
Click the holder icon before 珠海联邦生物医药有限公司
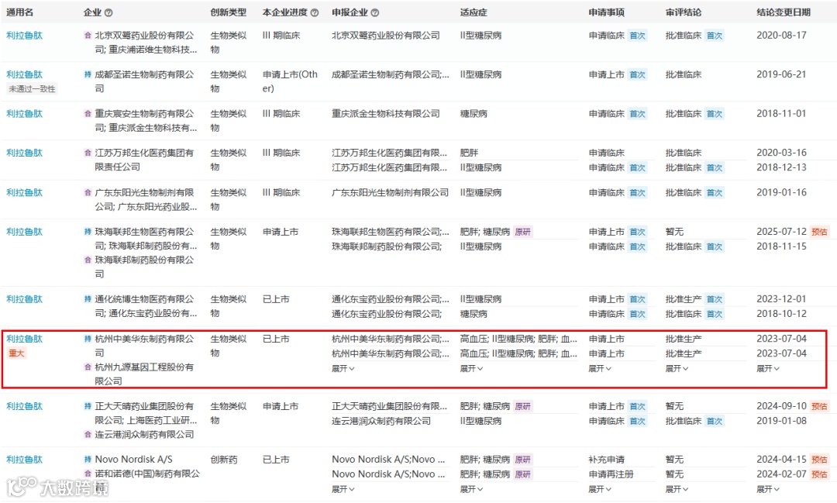pyautogui.click(x=88, y=232)
